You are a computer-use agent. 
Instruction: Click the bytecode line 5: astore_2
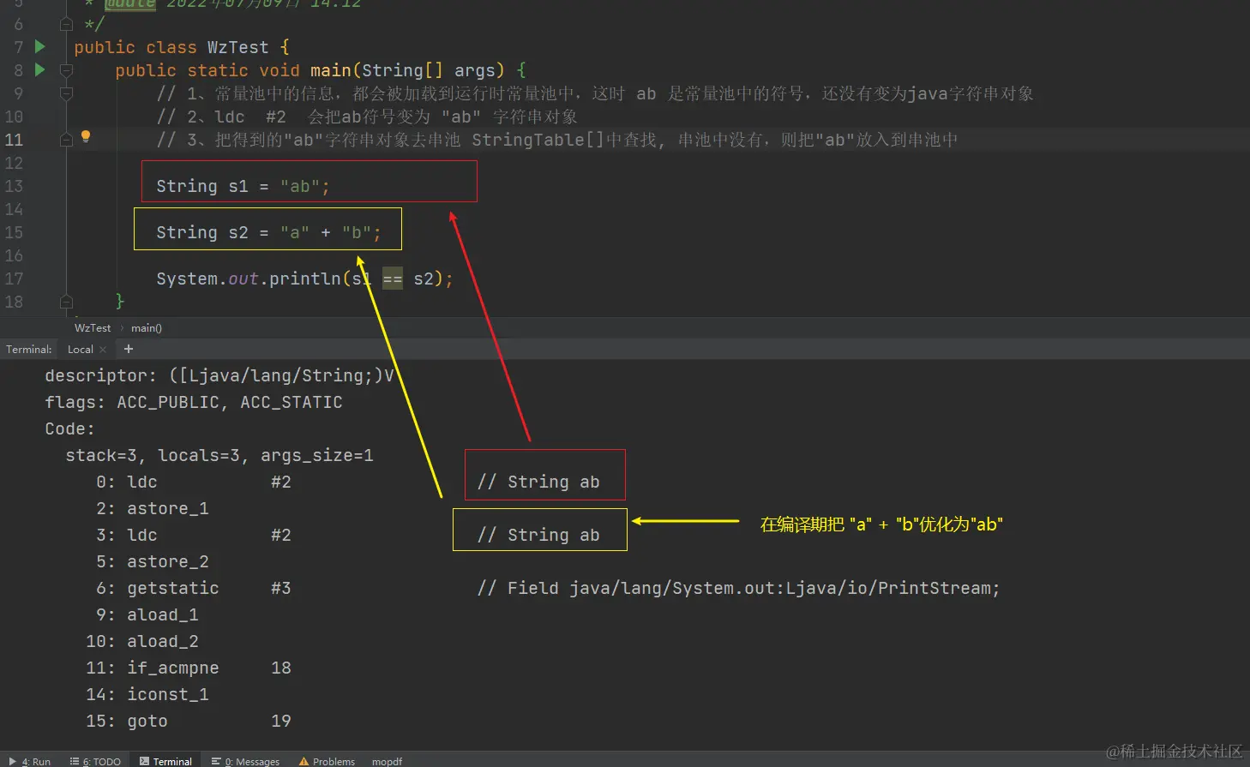point(153,561)
